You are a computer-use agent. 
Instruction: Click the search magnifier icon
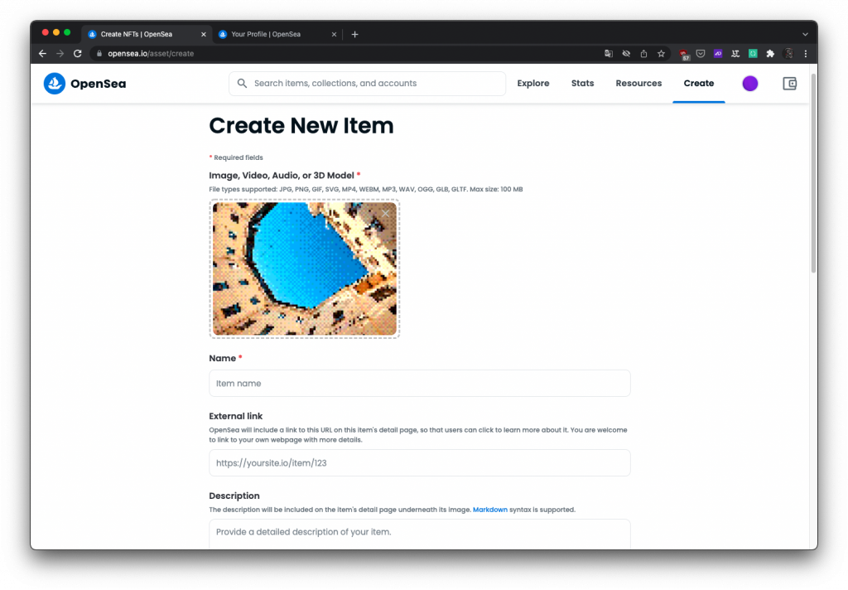pos(242,84)
